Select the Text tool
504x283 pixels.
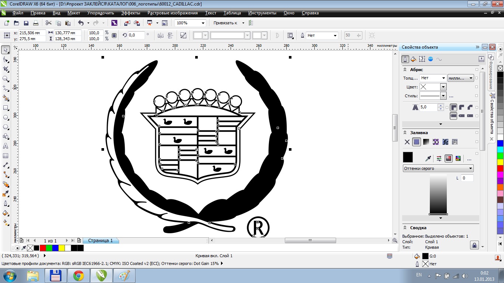click(x=6, y=146)
